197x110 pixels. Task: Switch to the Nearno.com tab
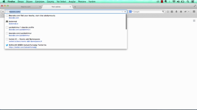tap(26, 7)
